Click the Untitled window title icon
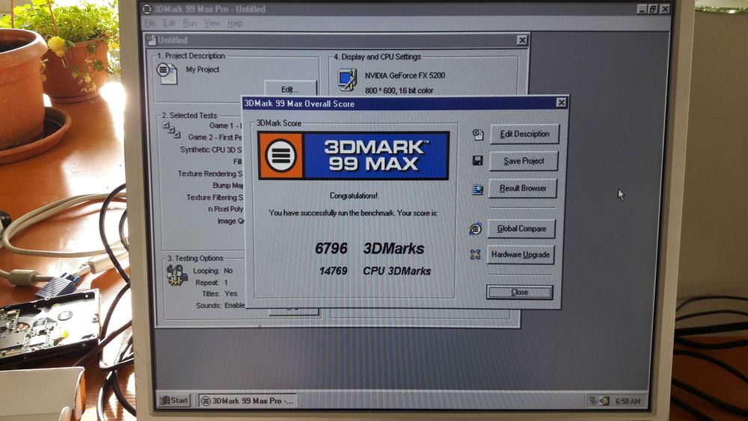The width and height of the screenshot is (748, 421). 151,40
